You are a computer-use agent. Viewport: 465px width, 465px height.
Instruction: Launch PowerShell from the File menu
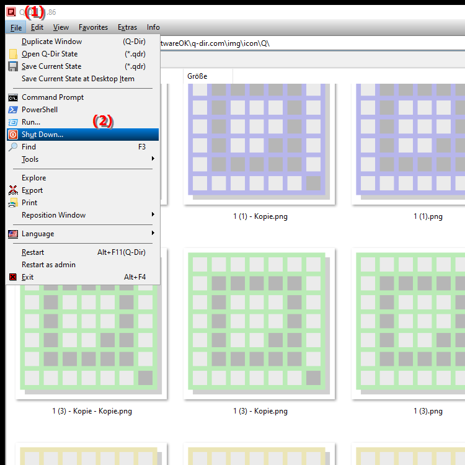point(82,110)
